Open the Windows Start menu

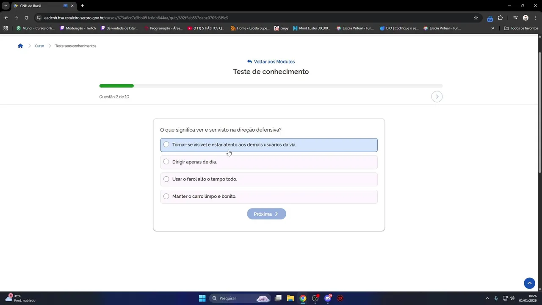(x=202, y=298)
